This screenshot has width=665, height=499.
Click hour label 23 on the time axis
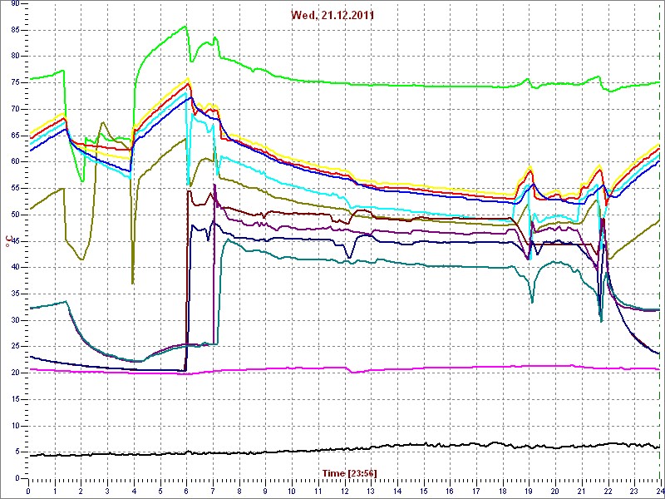point(634,490)
